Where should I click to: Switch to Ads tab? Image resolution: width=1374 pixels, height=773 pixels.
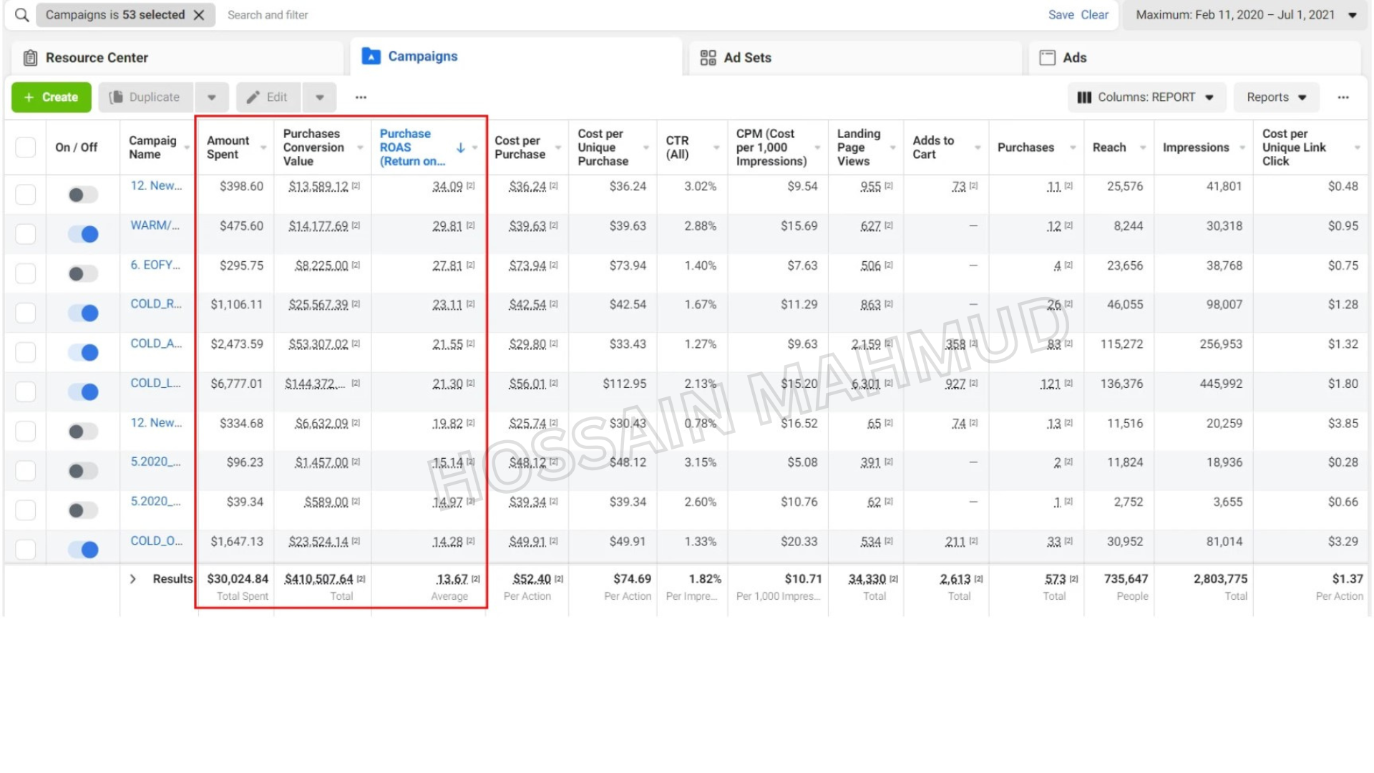(1194, 58)
